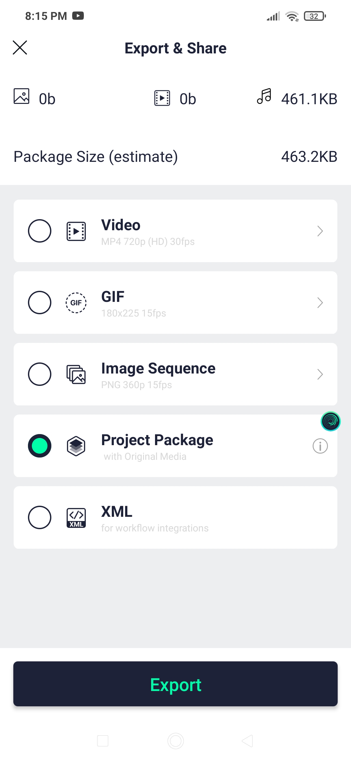The height and width of the screenshot is (762, 351).
Task: Tap the Android home navigation button
Action: pyautogui.click(x=175, y=741)
